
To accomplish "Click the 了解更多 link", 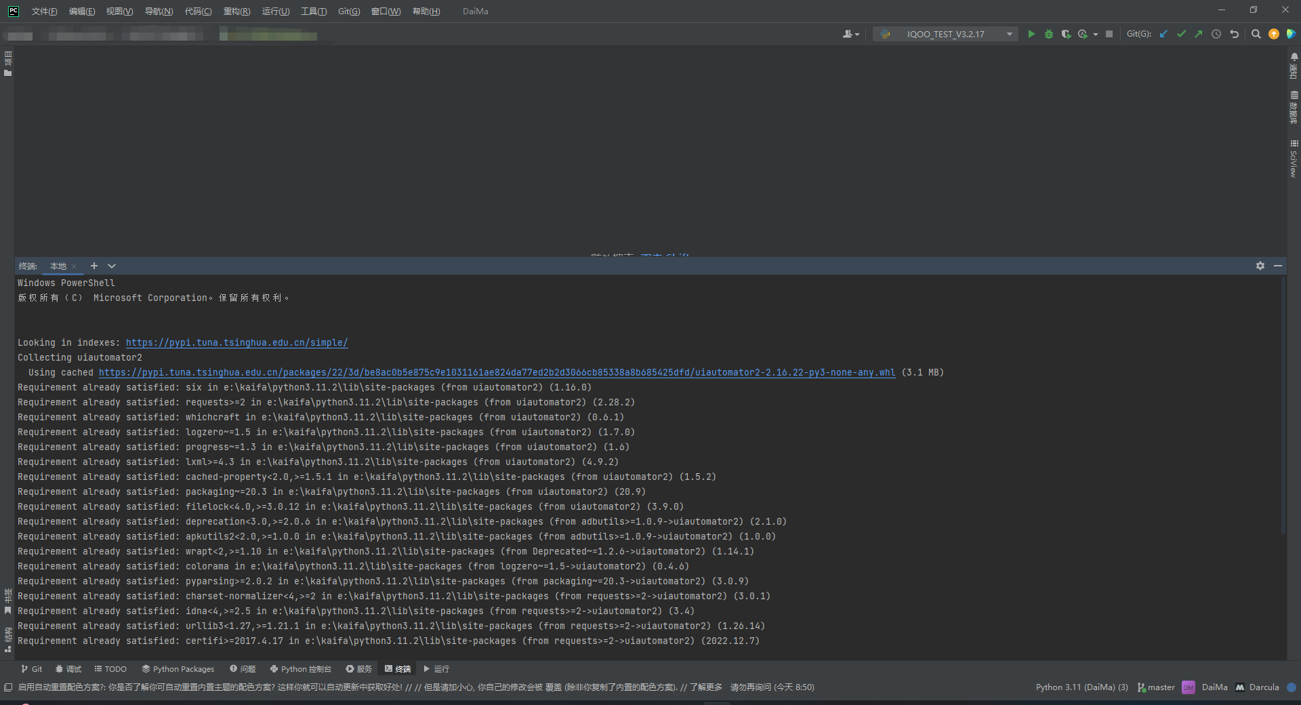I will point(707,687).
